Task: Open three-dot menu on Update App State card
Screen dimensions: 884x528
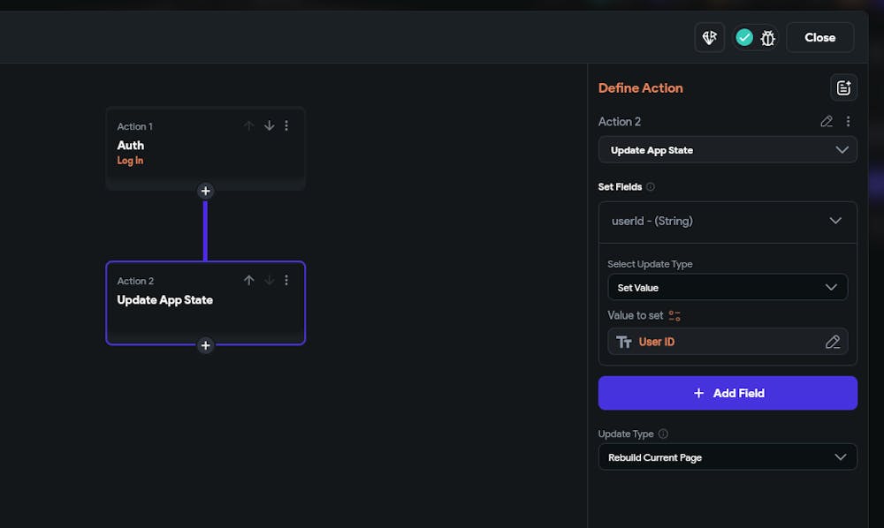Action: [286, 280]
